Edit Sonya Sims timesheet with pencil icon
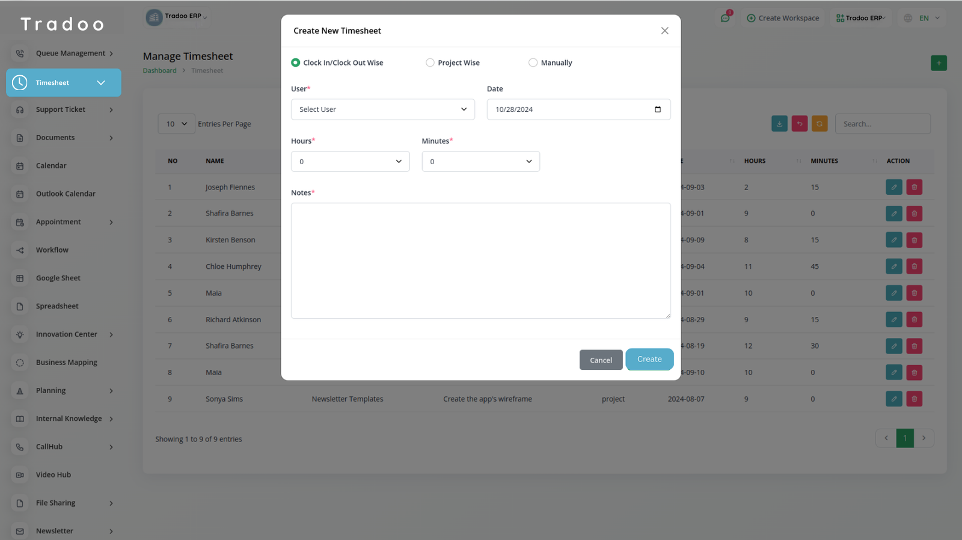 (893, 399)
